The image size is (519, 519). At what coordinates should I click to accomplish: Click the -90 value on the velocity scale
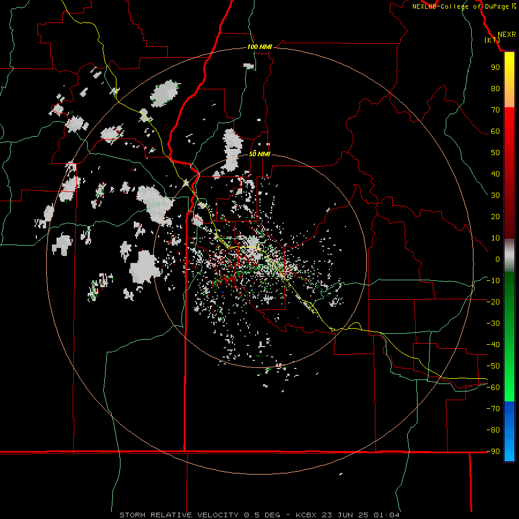tap(493, 452)
